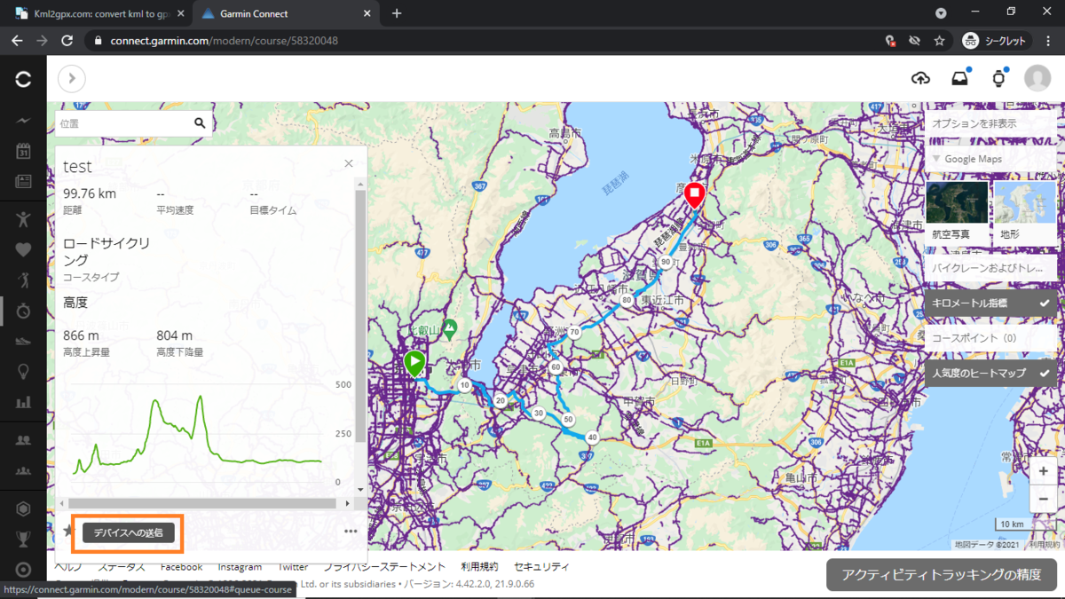Click the 位置 search input field
Screen dimensions: 1065x599
pos(122,124)
